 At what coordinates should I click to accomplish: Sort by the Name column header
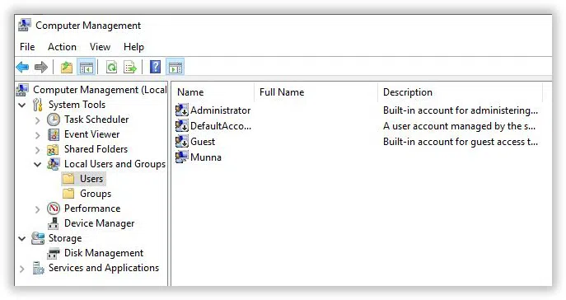point(213,92)
